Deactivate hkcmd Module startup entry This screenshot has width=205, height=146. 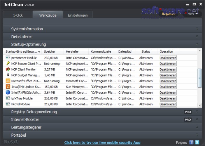(x=168, y=104)
